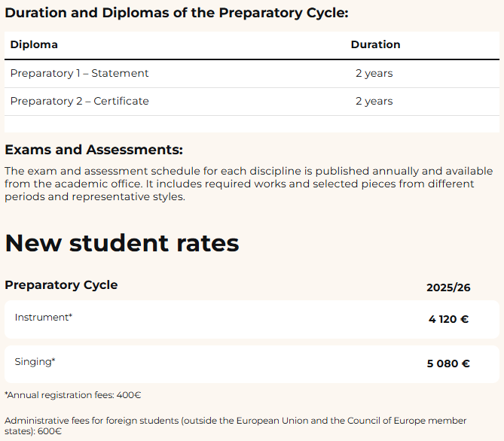Click the exam schedule description paragraph

click(249, 184)
